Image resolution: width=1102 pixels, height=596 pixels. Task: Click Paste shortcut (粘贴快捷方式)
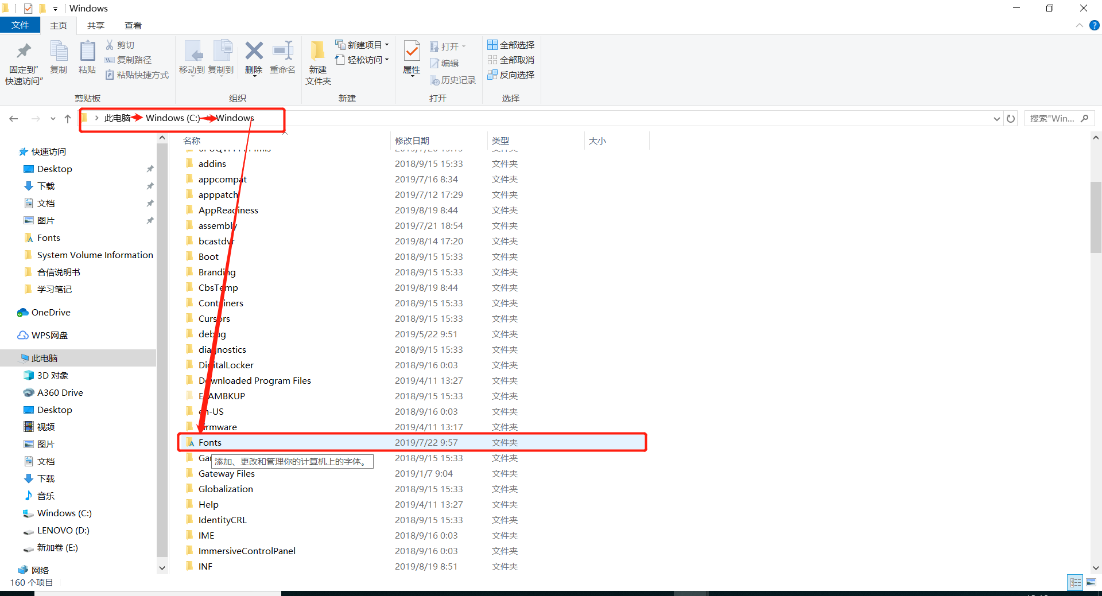pyautogui.click(x=137, y=75)
